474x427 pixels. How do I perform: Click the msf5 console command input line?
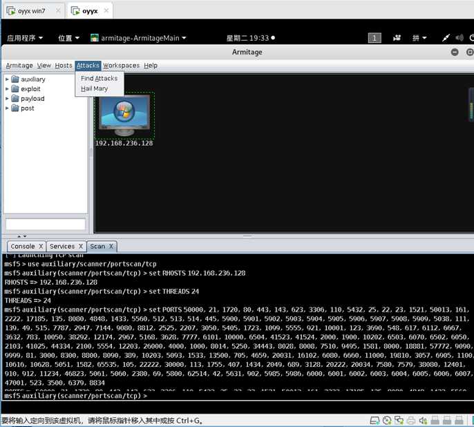(238, 396)
